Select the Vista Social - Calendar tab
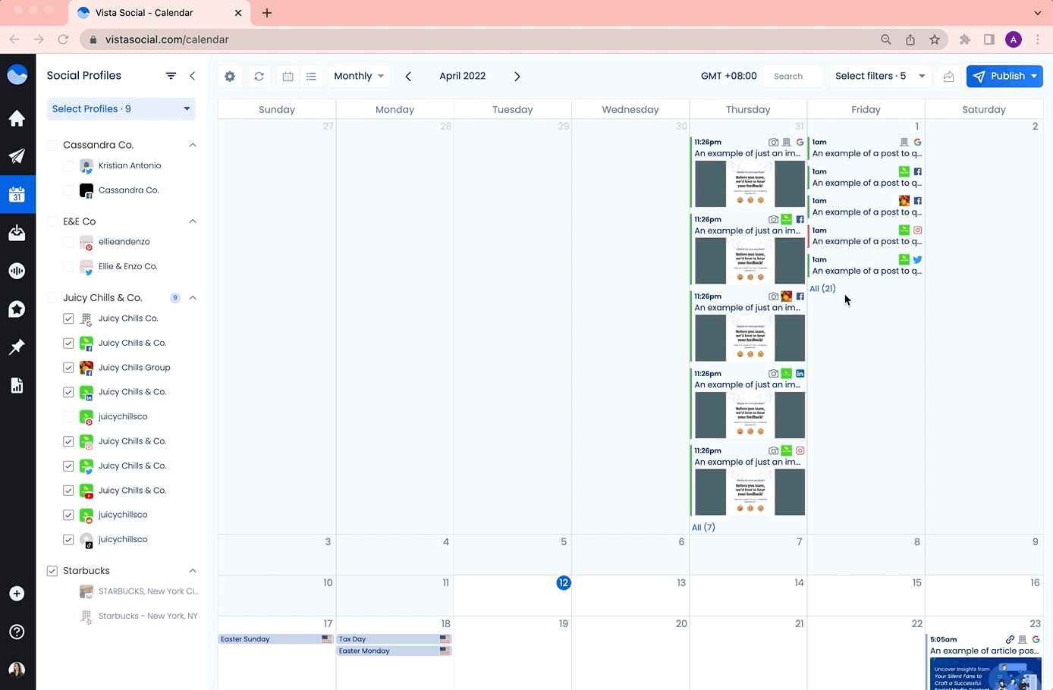The image size is (1053, 690). coord(159,13)
